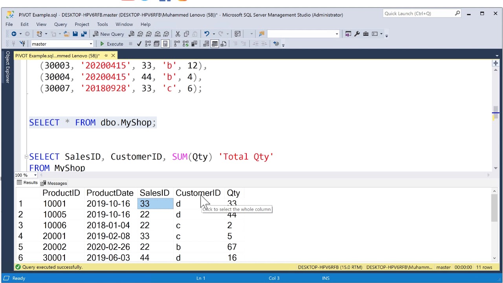Open Activity Monitor from the toolbar
The width and height of the screenshot is (503, 283).
[237, 34]
